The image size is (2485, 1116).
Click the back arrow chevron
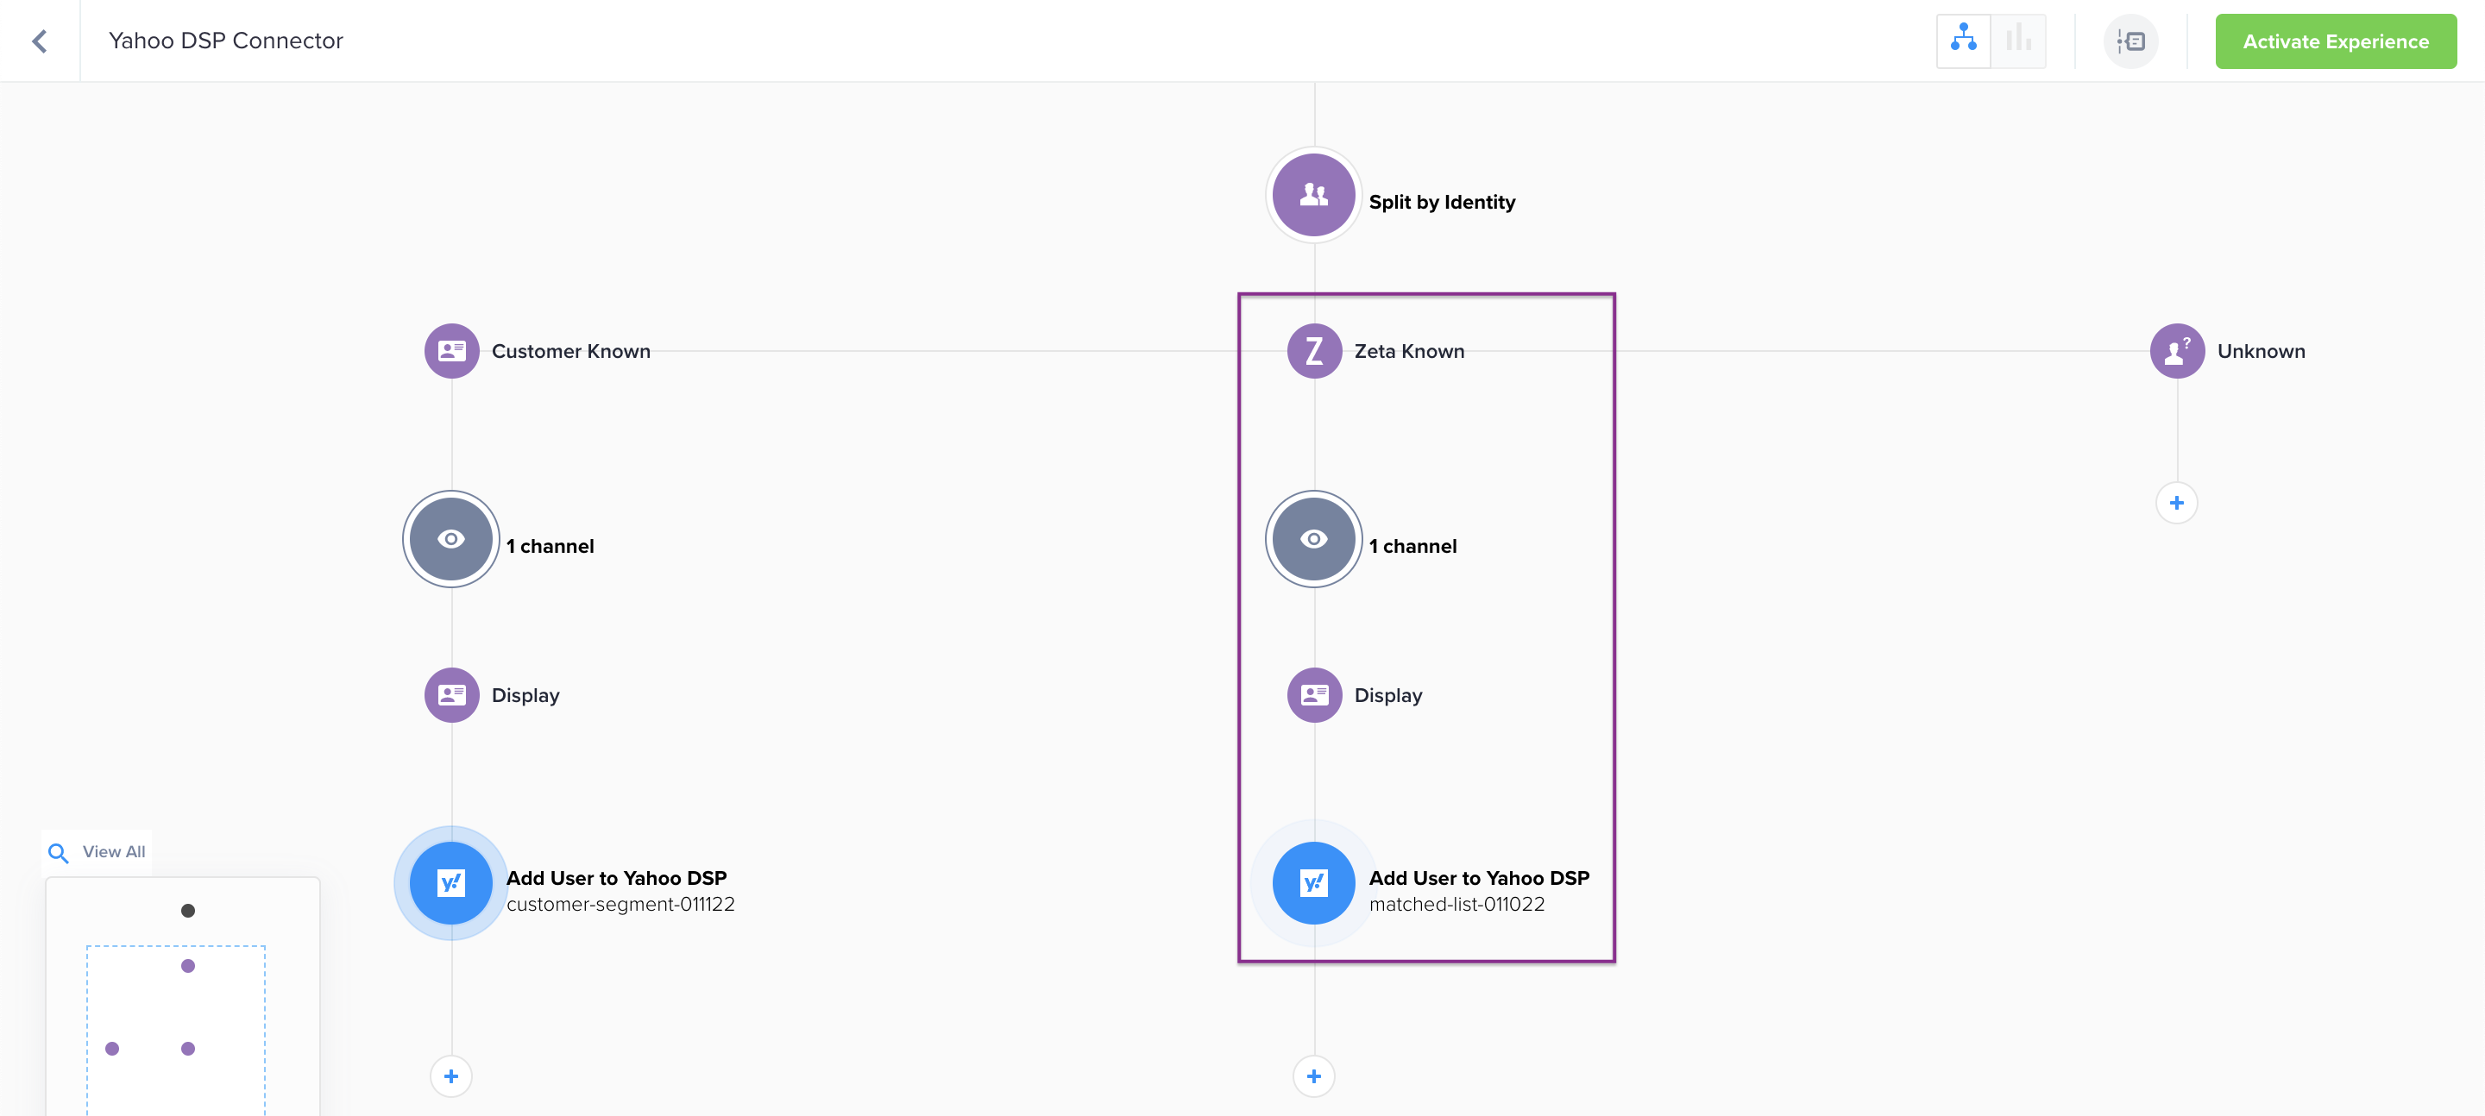[x=40, y=41]
